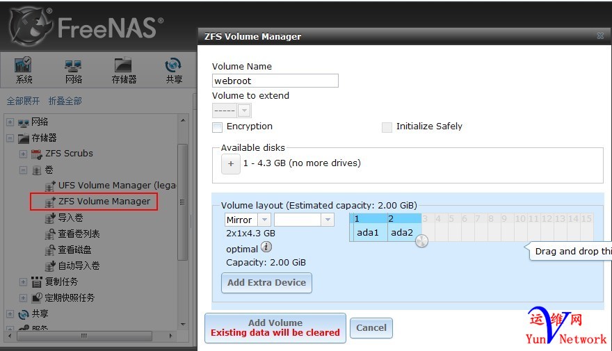Expand the 复制任务 node
612x351 pixels.
(23, 281)
